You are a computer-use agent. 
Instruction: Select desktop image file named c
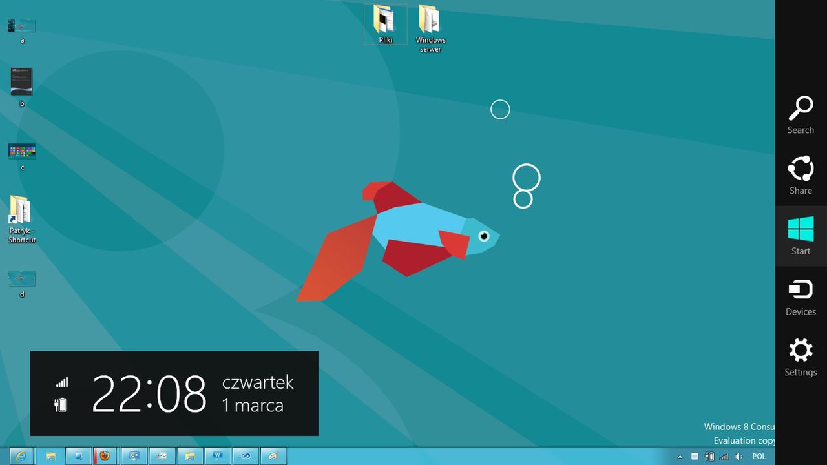(x=22, y=157)
